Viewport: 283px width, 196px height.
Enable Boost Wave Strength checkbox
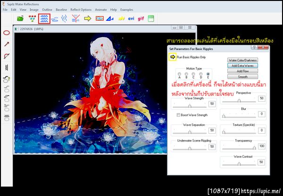coord(178,115)
